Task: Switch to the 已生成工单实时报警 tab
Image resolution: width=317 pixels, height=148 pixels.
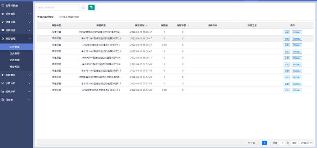Action: (x=69, y=17)
